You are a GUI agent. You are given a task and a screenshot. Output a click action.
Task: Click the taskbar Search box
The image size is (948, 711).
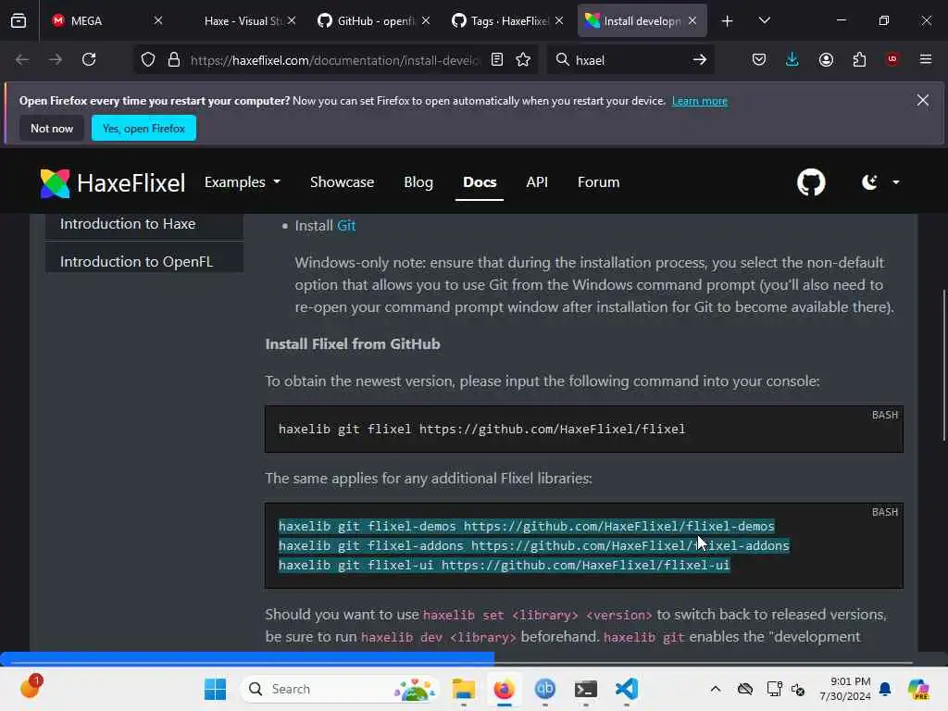[340, 689]
